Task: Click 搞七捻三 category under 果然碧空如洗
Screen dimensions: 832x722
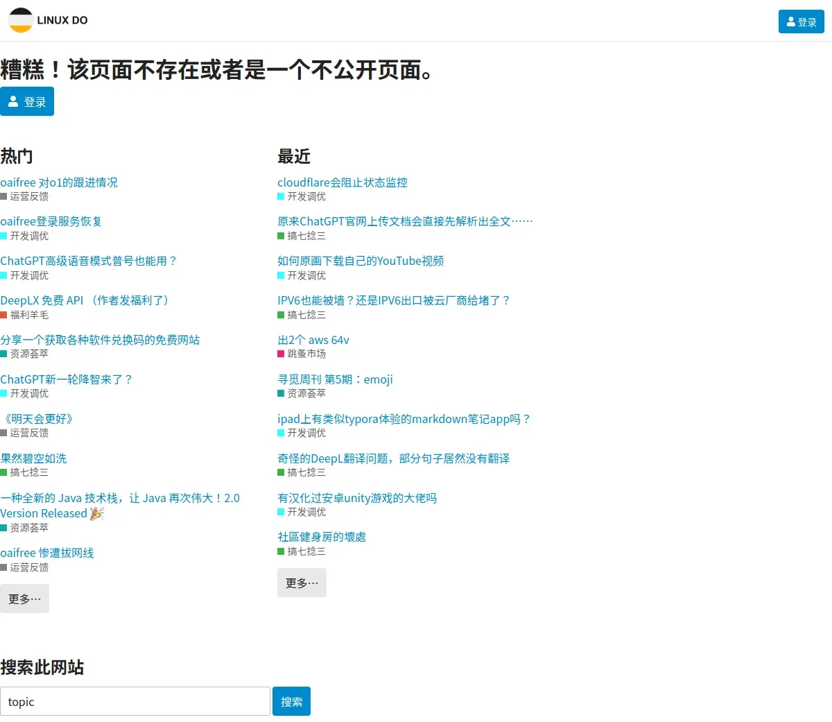Action: coord(24,472)
